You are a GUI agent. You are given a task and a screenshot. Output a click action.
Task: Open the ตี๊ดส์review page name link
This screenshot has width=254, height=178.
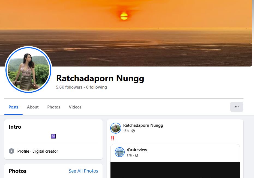pos(137,150)
